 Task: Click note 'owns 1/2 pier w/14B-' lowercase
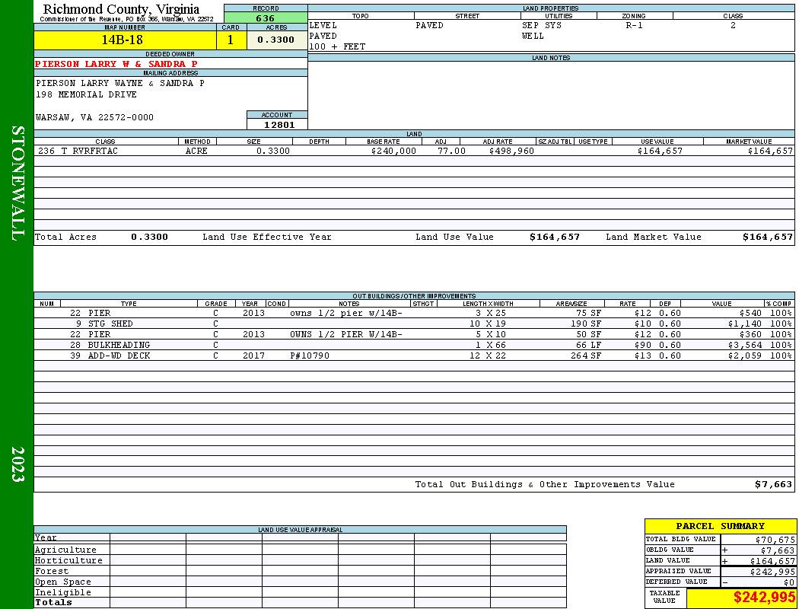[346, 313]
